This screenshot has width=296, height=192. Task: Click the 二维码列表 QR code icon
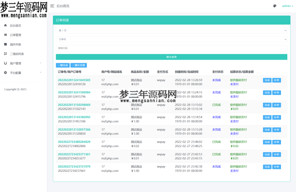[x=5, y=54]
